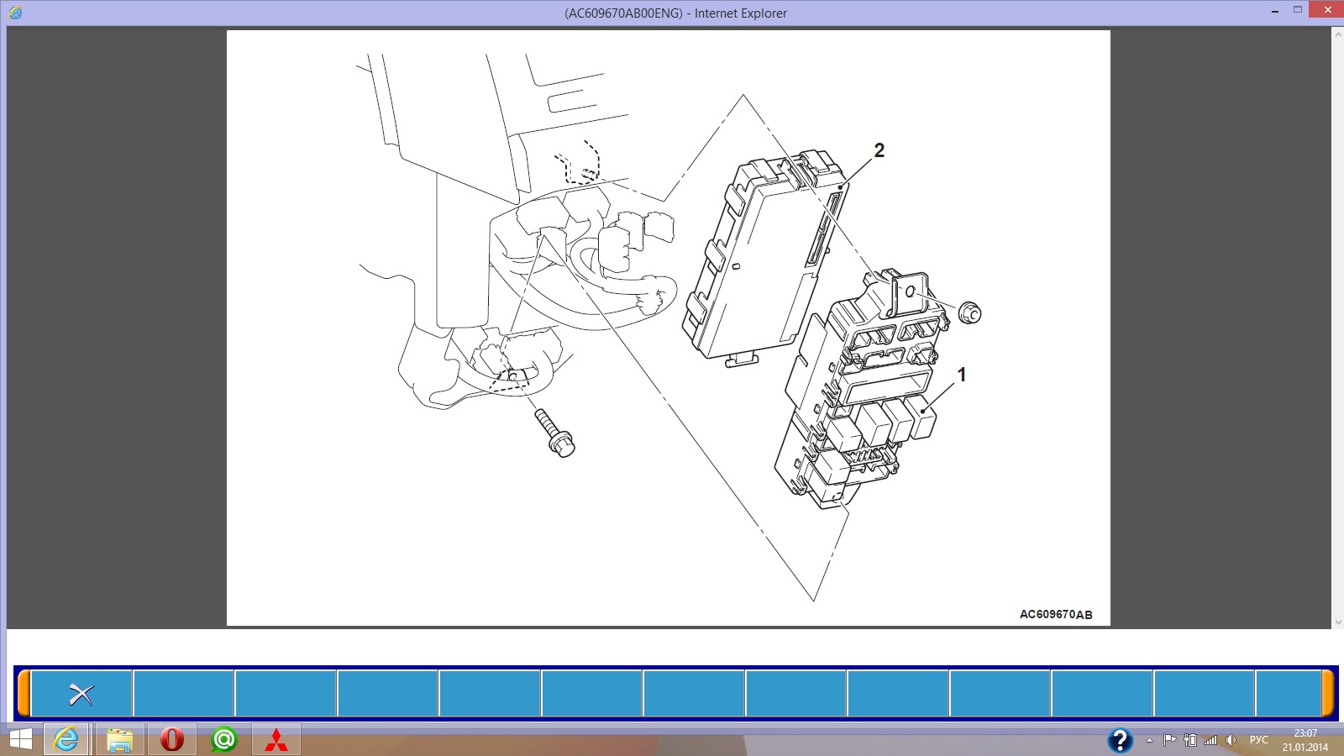The width and height of the screenshot is (1344, 756).
Task: Click the vertical scrollbar's up arrow
Action: pyautogui.click(x=1337, y=34)
